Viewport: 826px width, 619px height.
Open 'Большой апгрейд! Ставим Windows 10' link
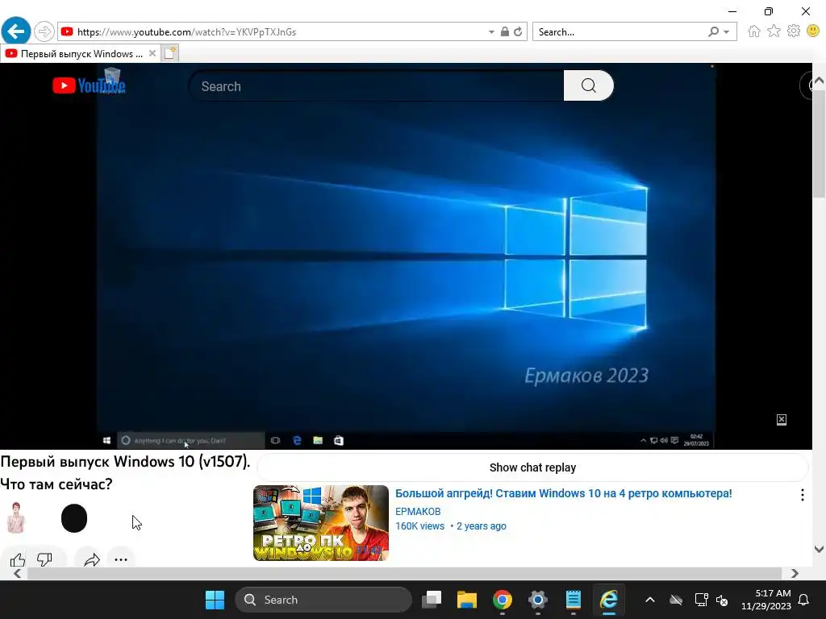pyautogui.click(x=563, y=493)
